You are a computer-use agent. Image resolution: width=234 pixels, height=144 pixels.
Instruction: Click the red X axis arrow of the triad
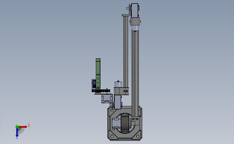click(x=23, y=127)
